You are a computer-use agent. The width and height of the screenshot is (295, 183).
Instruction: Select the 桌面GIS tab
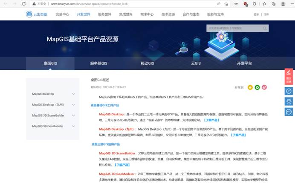[50, 63]
